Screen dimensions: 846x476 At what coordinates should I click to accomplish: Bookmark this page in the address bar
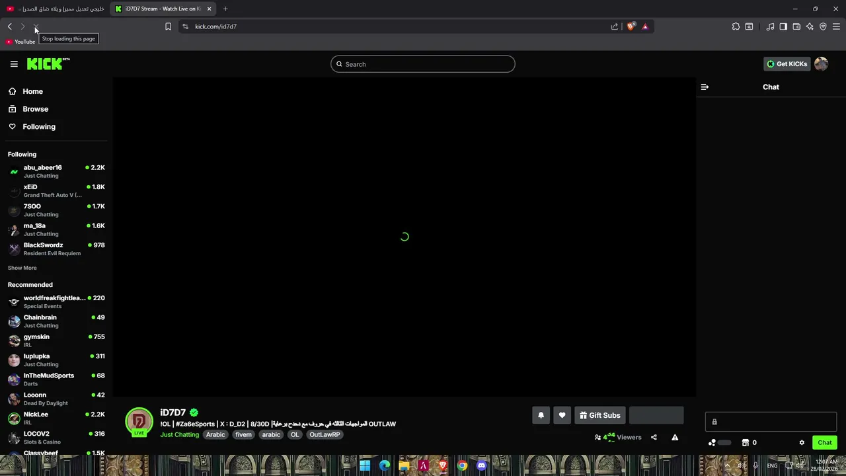[168, 26]
